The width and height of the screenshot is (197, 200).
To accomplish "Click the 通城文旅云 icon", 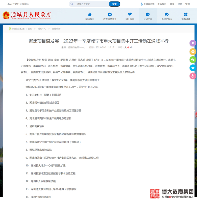I will point(167,14).
